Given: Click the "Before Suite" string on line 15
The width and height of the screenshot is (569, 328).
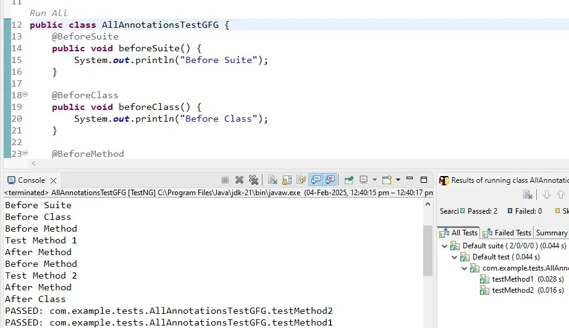Looking at the screenshot, I should [219, 61].
